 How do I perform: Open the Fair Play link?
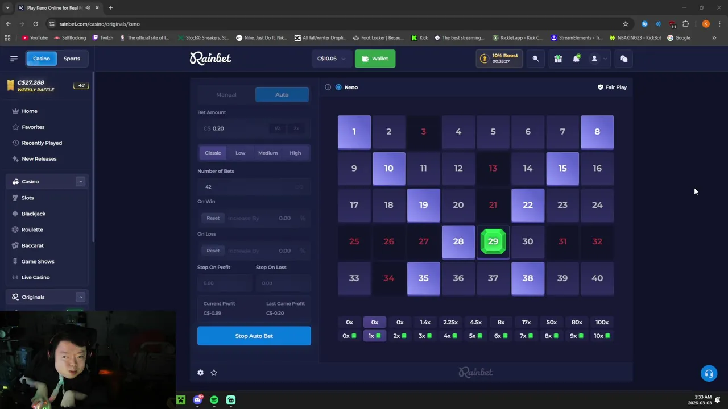612,87
